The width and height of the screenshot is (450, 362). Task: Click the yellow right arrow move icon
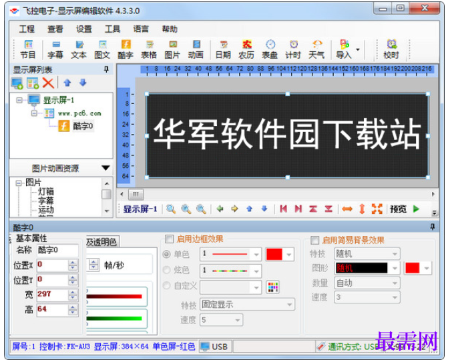(x=235, y=209)
